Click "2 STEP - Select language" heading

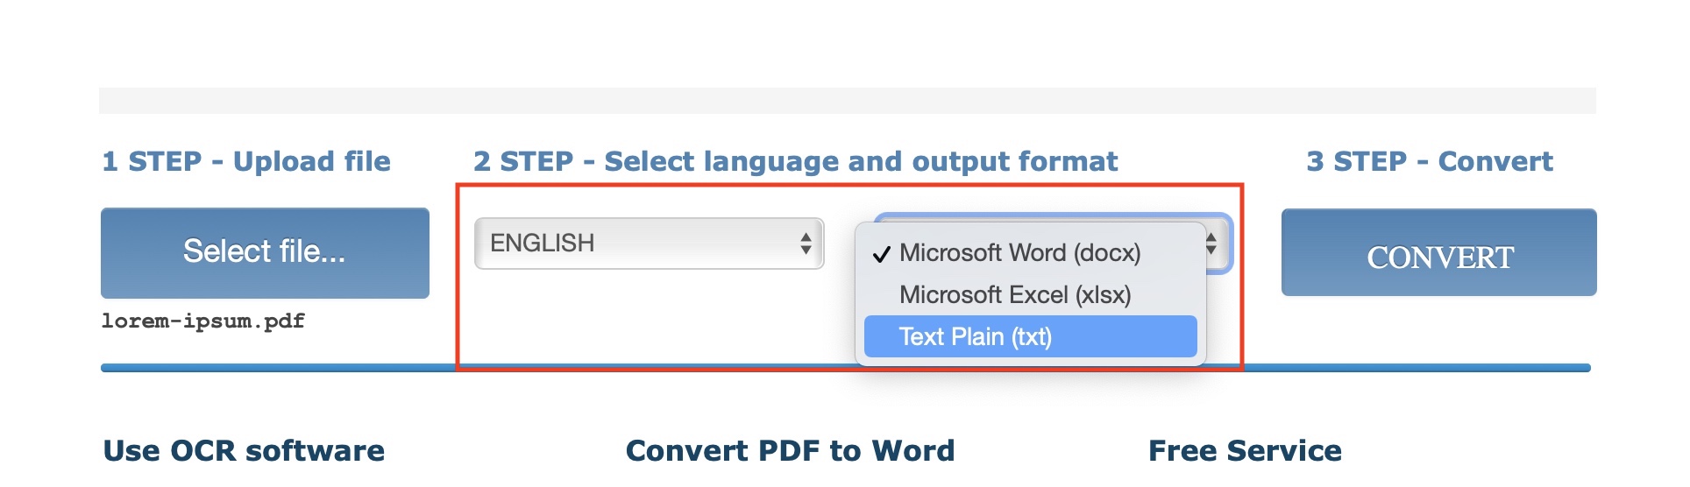pos(795,161)
